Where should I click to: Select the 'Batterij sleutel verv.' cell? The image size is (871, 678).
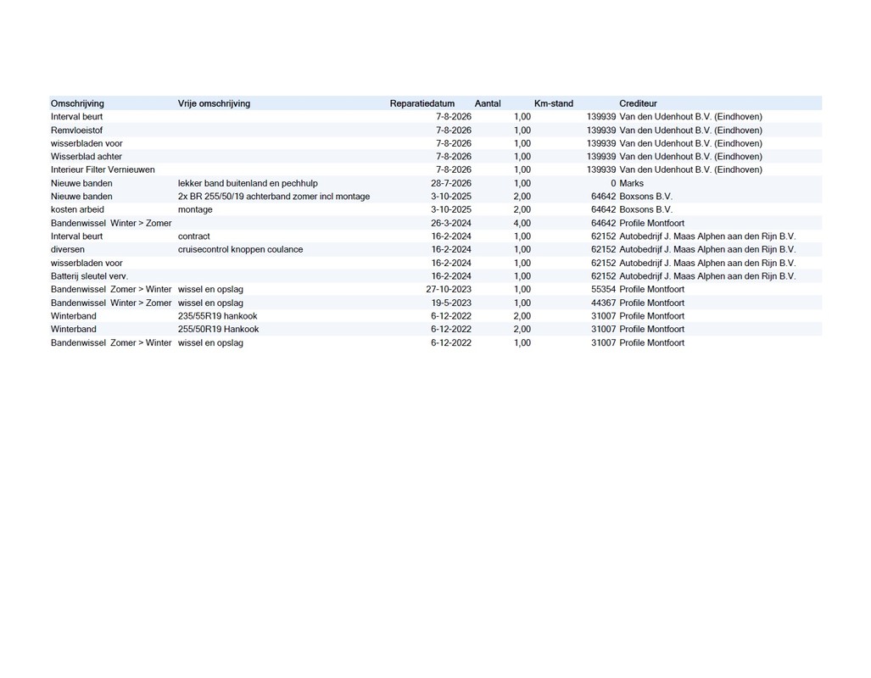pyautogui.click(x=89, y=276)
